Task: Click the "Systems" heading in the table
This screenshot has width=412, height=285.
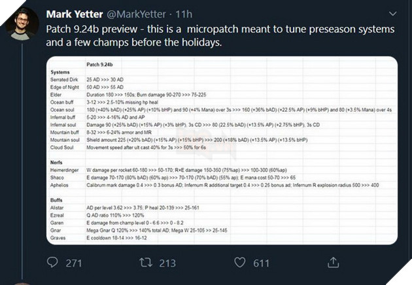Action: (x=60, y=73)
